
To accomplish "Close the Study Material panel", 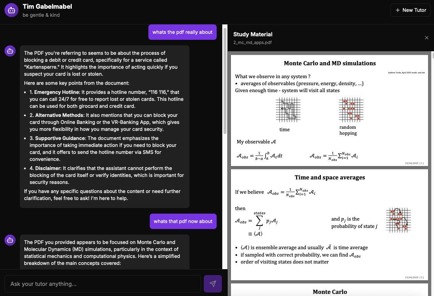I will coord(426,38).
